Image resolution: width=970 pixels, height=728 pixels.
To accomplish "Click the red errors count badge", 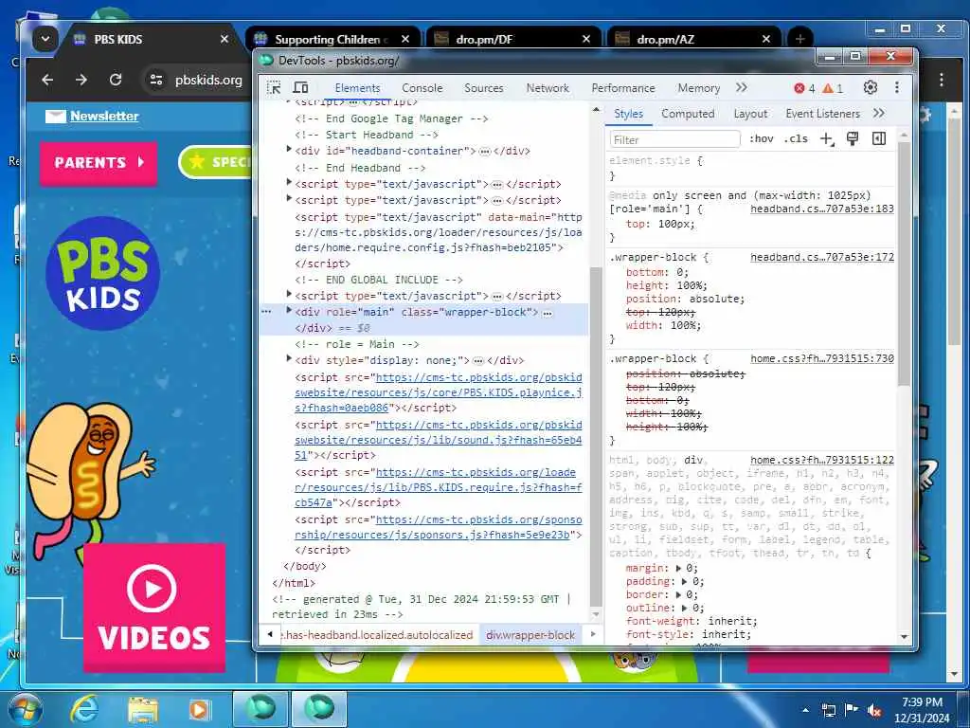I will [804, 88].
